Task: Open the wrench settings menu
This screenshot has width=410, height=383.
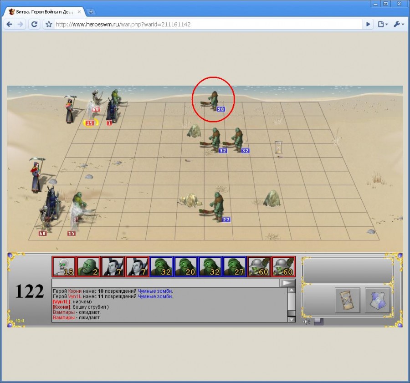Action: 399,24
